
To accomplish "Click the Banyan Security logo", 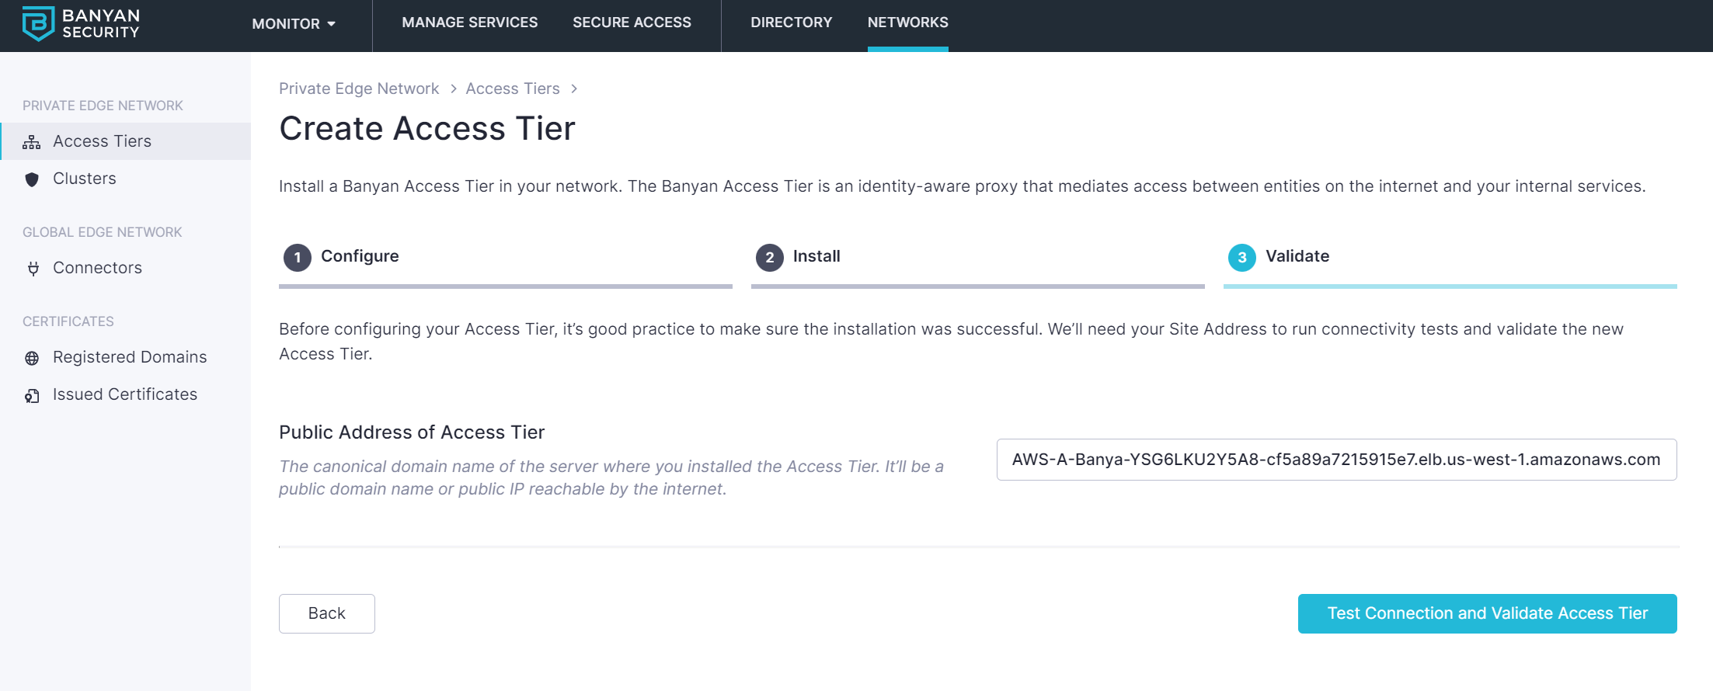I will point(81,23).
